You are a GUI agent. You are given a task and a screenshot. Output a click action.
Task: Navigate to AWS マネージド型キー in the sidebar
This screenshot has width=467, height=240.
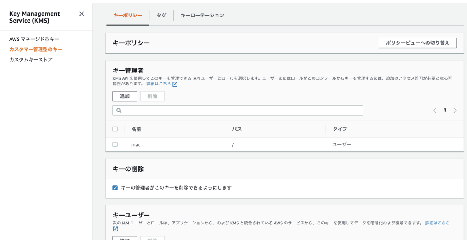(35, 39)
